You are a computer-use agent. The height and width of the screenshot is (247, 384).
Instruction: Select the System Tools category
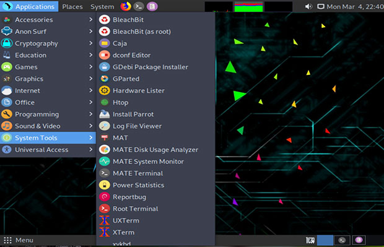tap(48, 138)
